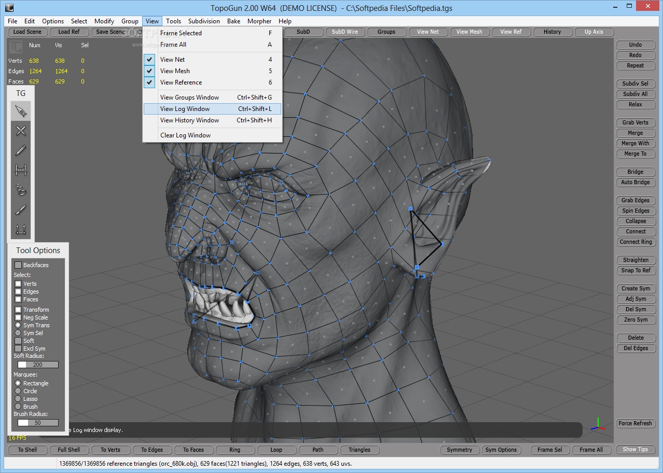663x473 pixels.
Task: Click the Del Edges button
Action: pos(635,348)
